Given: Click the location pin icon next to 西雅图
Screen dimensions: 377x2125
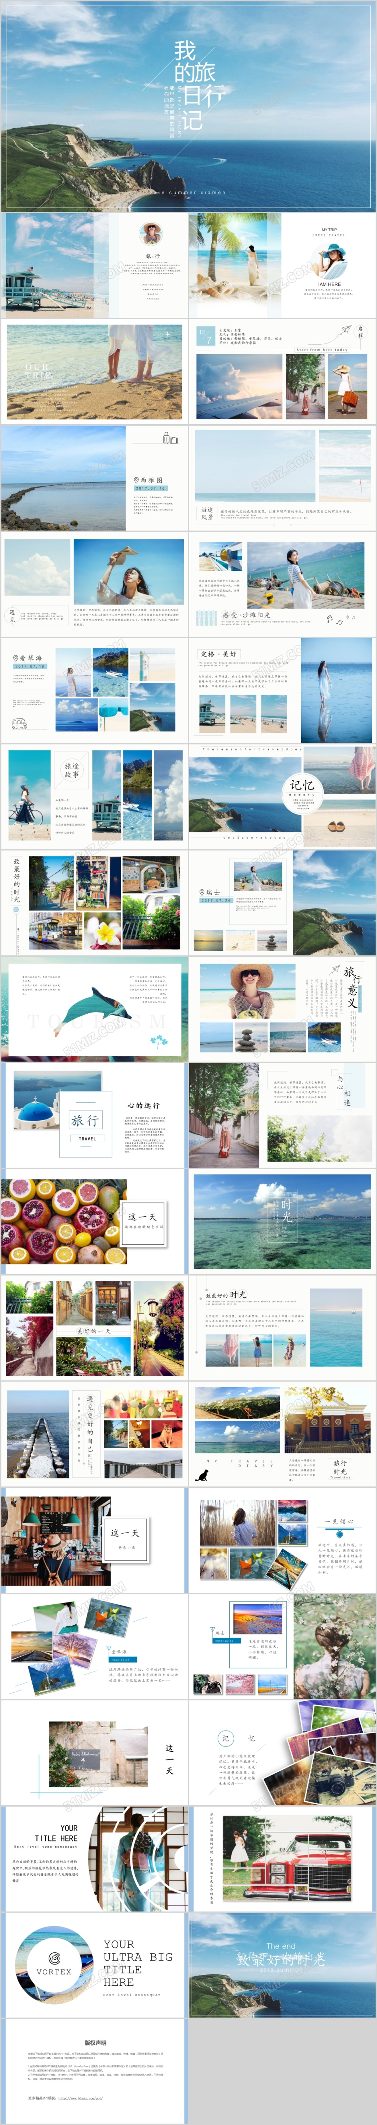Looking at the screenshot, I should [136, 479].
